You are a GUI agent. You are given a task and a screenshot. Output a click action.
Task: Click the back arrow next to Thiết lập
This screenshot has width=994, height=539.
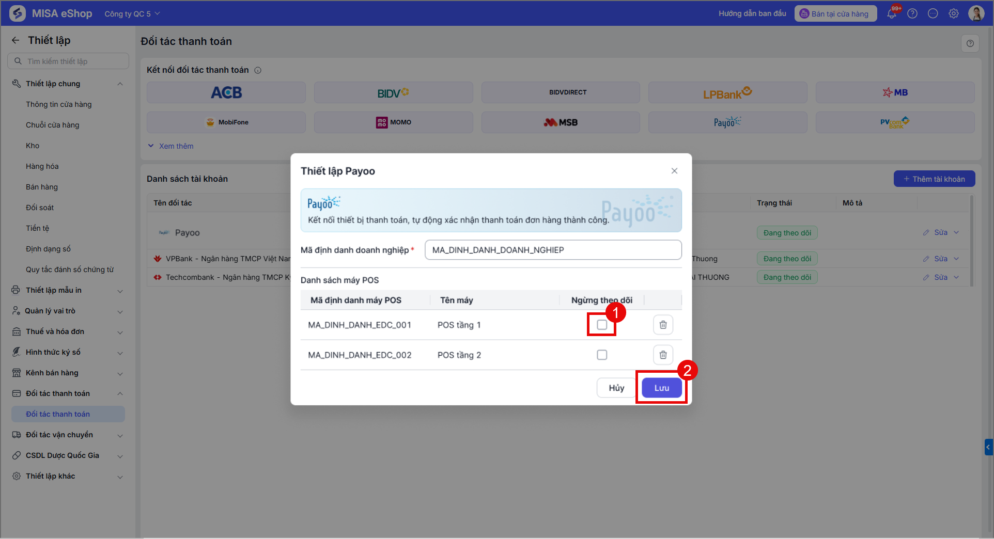(x=15, y=40)
